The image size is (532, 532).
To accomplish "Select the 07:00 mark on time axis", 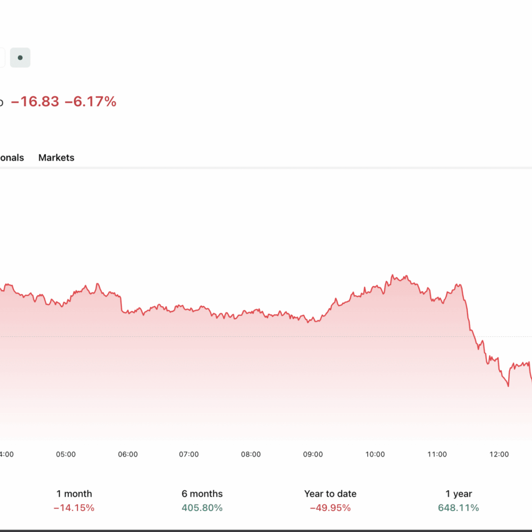I will point(189,454).
